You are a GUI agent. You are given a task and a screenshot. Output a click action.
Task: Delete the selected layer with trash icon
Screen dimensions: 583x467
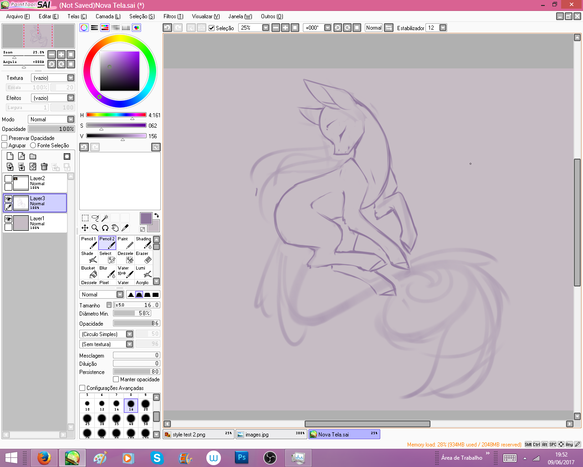point(44,167)
